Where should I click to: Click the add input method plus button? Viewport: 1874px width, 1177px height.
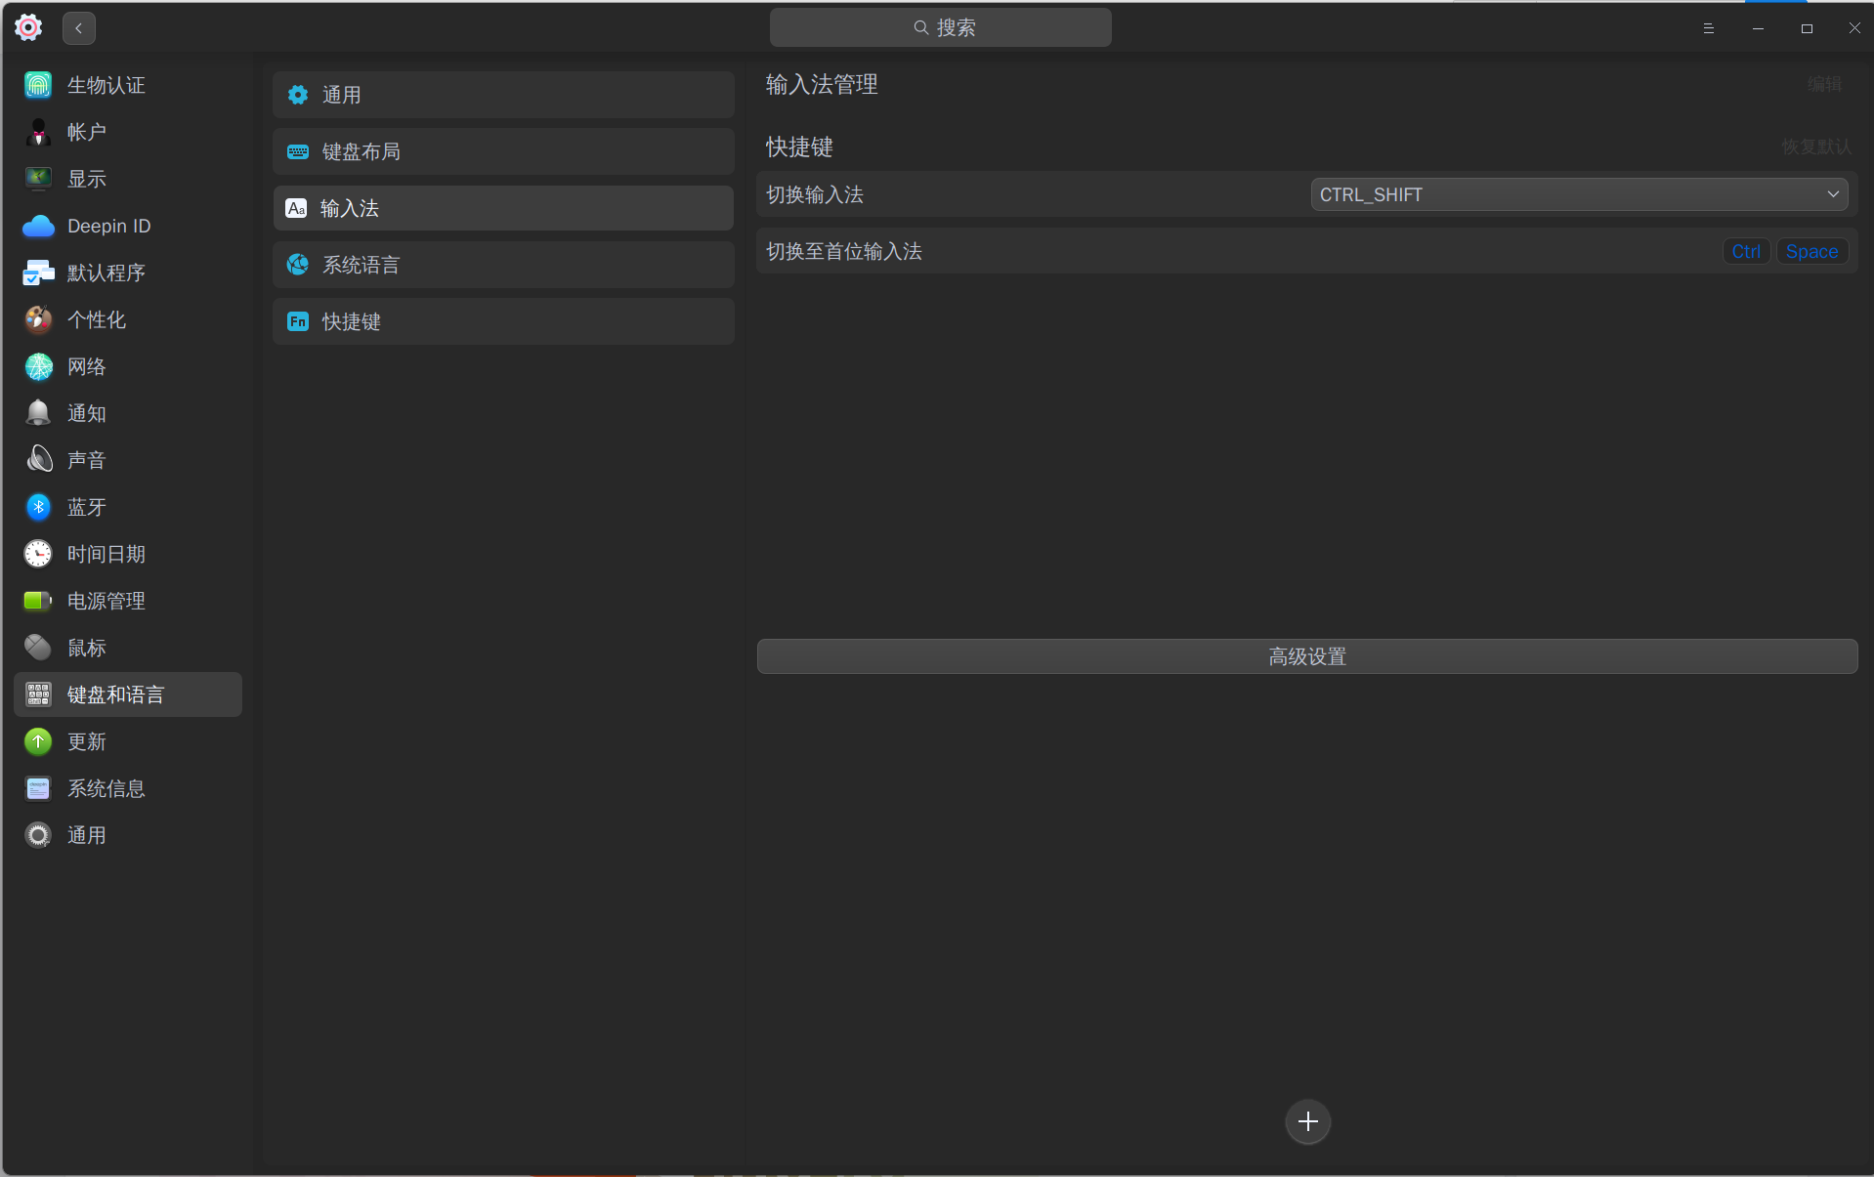pos(1308,1121)
